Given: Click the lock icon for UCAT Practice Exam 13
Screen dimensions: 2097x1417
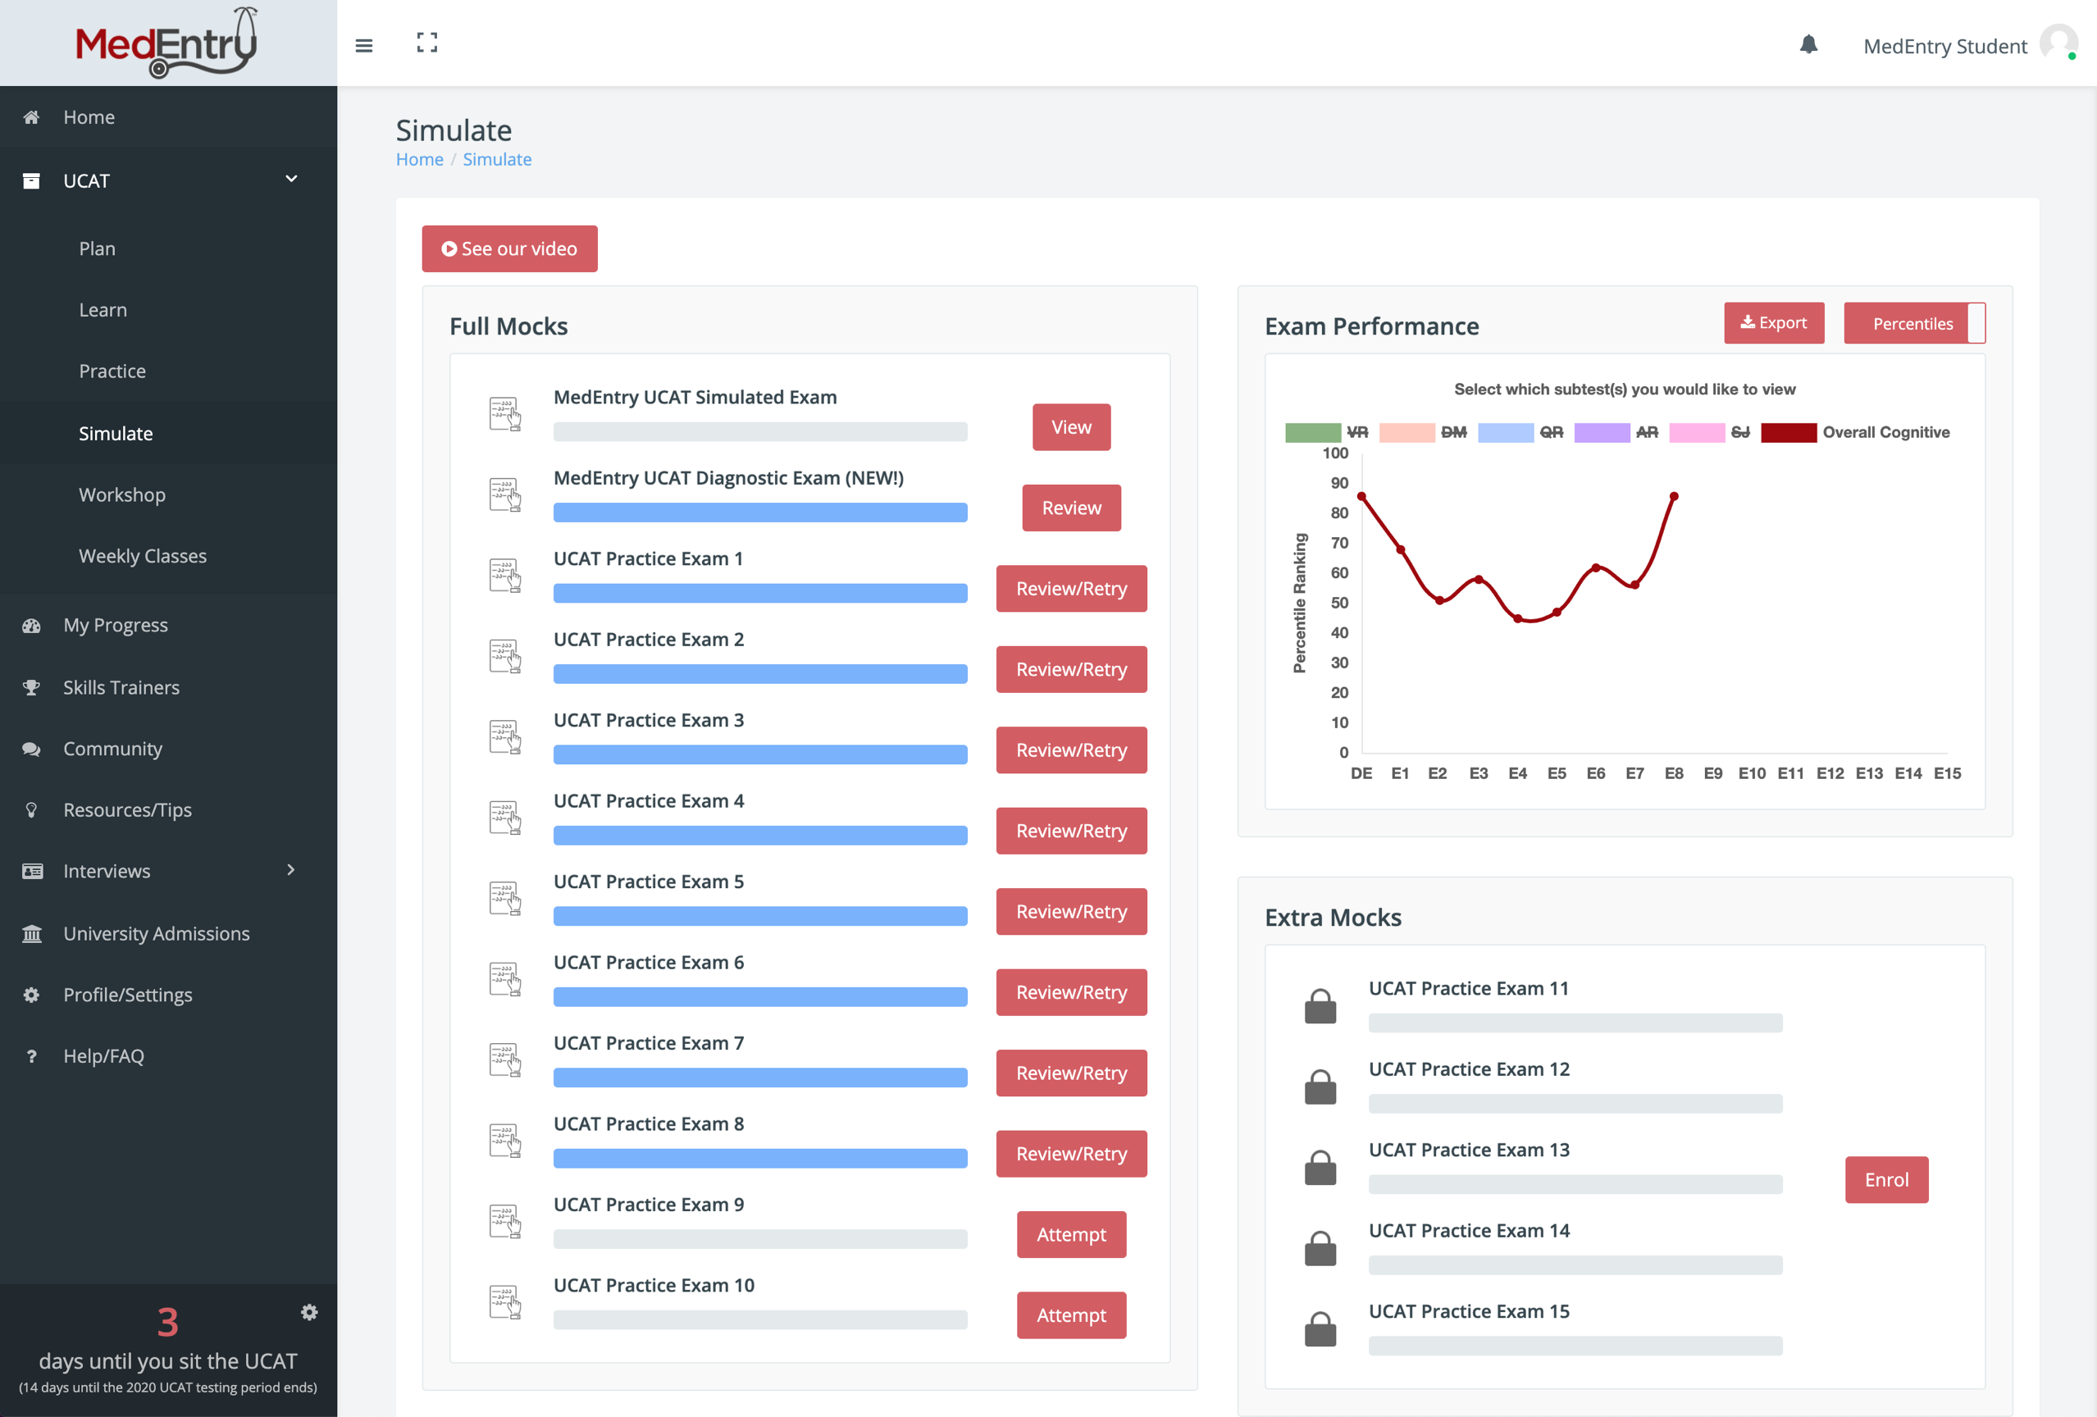Looking at the screenshot, I should pyautogui.click(x=1320, y=1167).
